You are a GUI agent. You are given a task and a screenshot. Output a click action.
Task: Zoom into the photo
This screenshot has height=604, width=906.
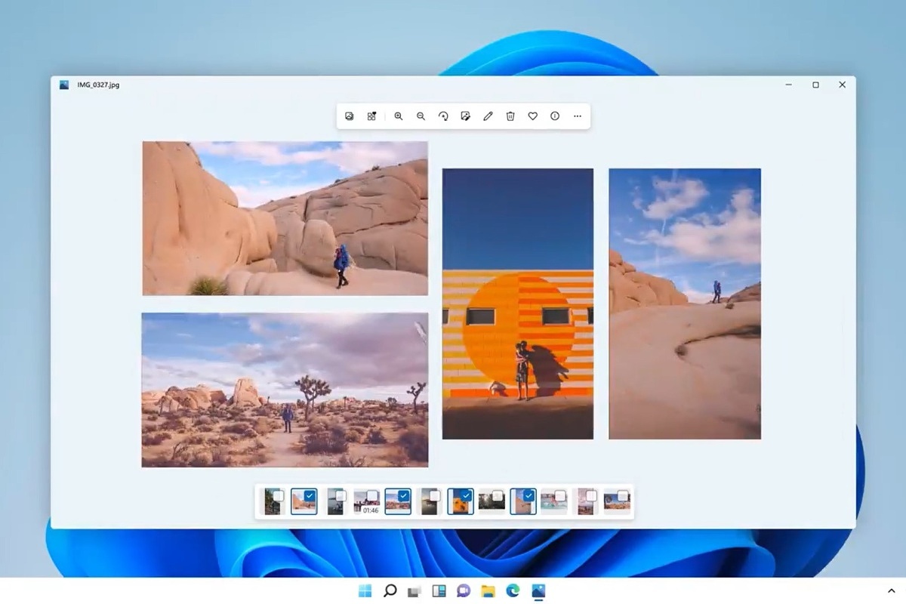[x=399, y=116]
